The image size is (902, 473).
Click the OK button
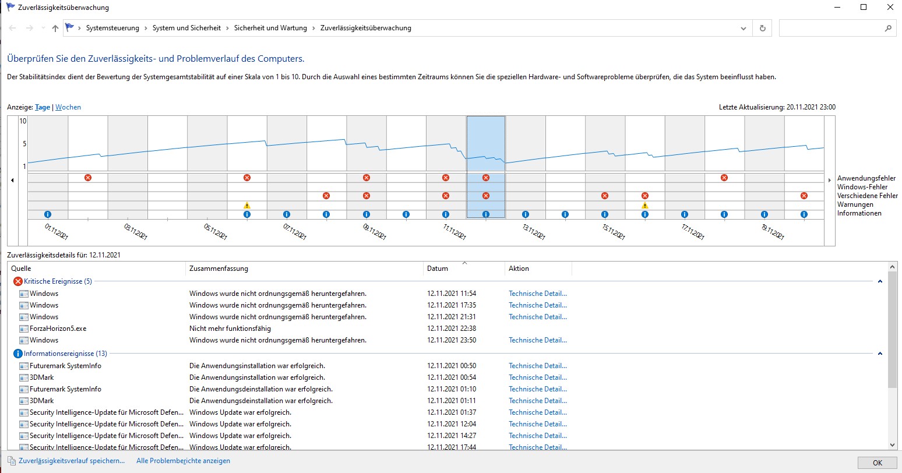pos(878,463)
